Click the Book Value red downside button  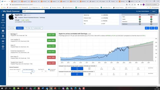[51, 57]
